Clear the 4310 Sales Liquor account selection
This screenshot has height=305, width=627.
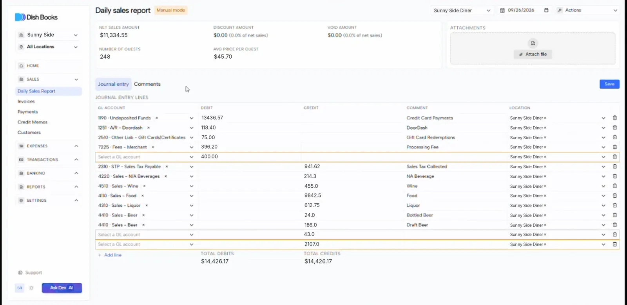tap(147, 205)
